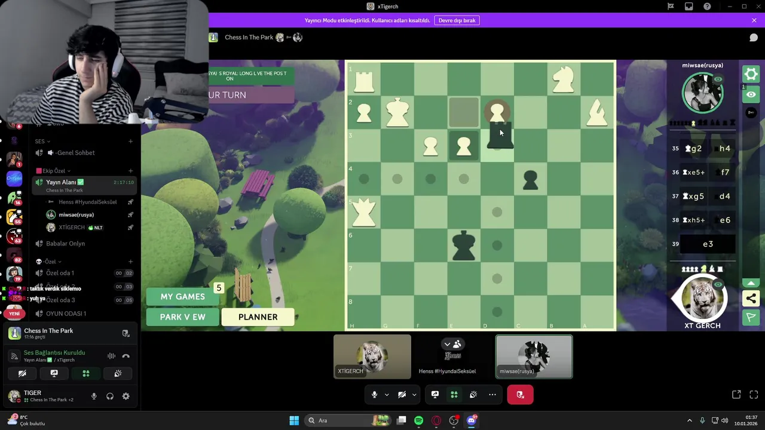This screenshot has width=765, height=430.
Task: Open Opera browser from taskbar
Action: (x=436, y=420)
